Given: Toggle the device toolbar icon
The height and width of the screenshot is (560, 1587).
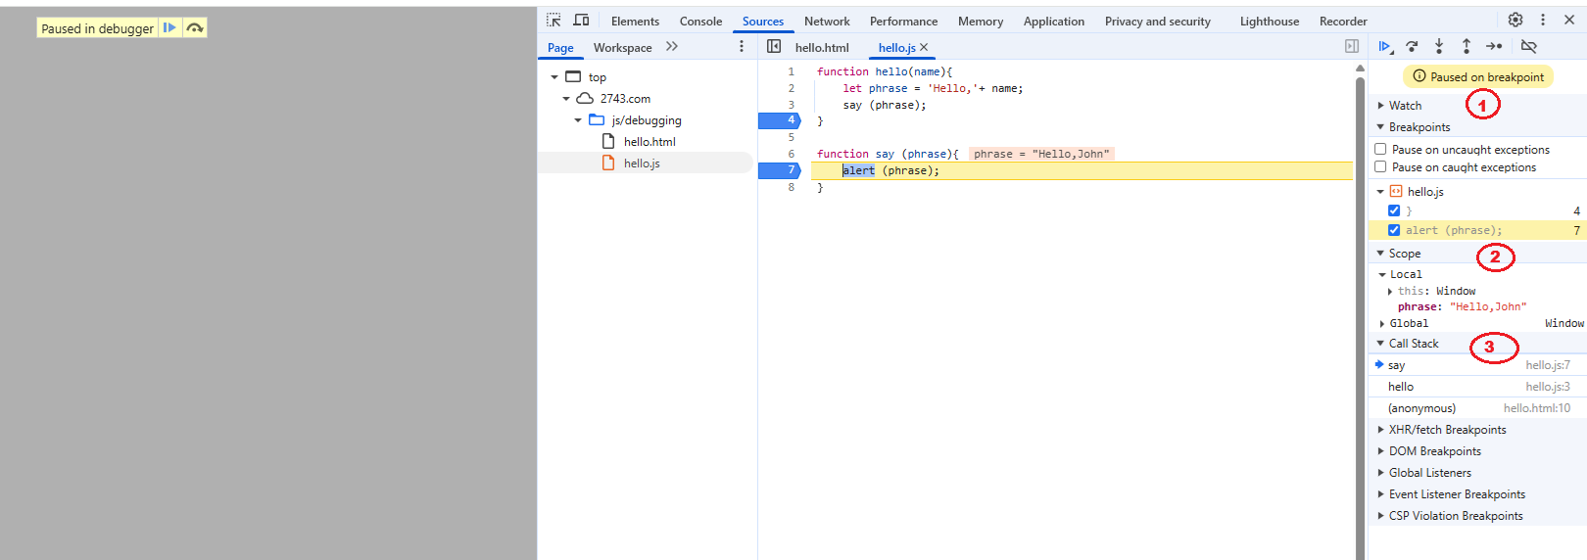Looking at the screenshot, I should (581, 21).
